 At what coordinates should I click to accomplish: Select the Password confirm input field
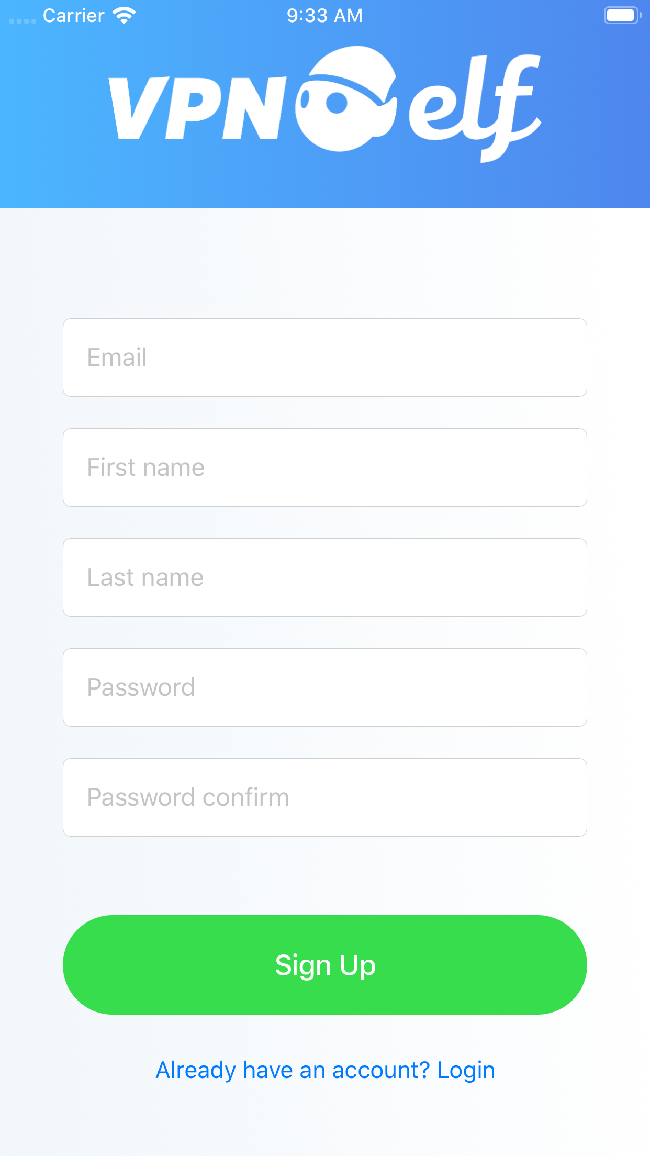point(325,797)
